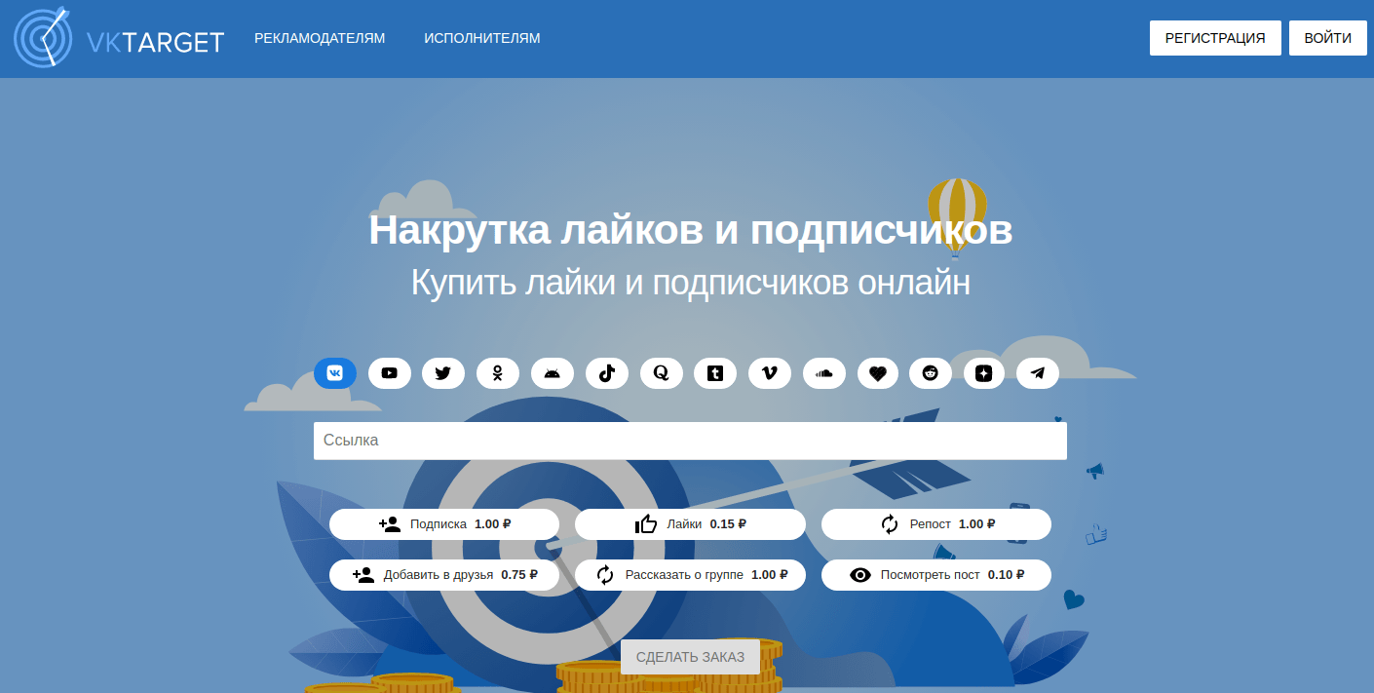Select the Репост 1.00 ₽ option
The image size is (1374, 693).
[x=935, y=524]
